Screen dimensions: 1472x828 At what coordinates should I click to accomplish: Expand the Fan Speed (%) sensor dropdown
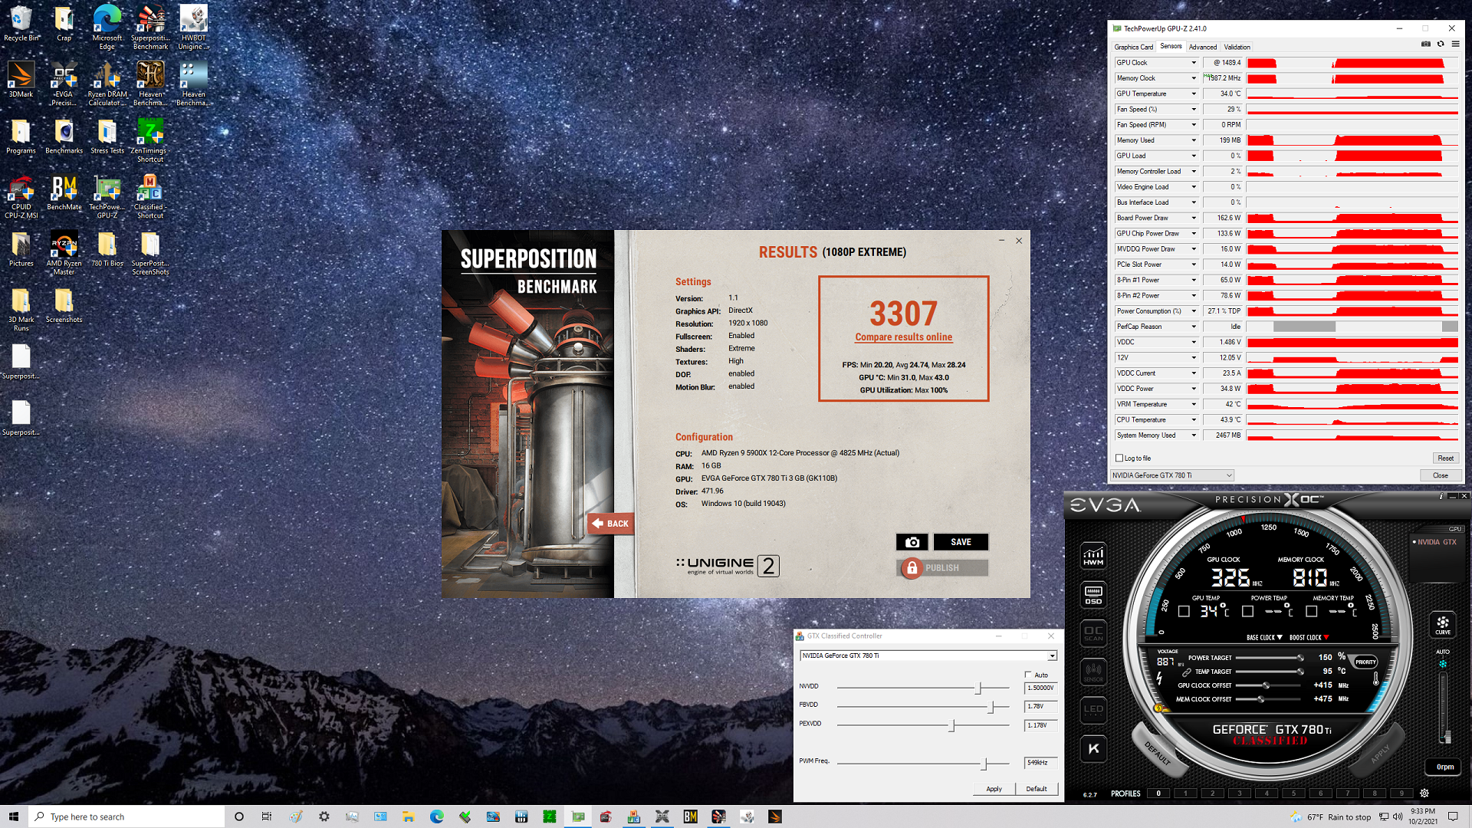point(1194,110)
